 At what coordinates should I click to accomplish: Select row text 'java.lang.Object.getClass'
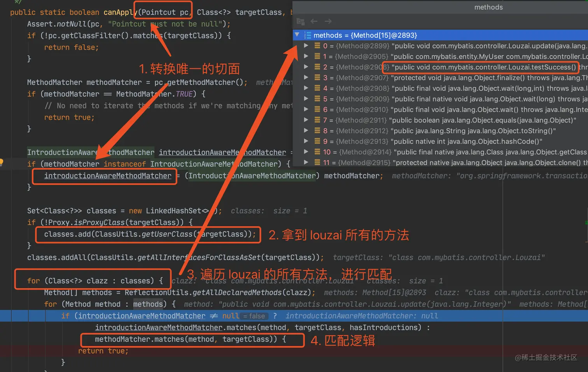(547, 152)
